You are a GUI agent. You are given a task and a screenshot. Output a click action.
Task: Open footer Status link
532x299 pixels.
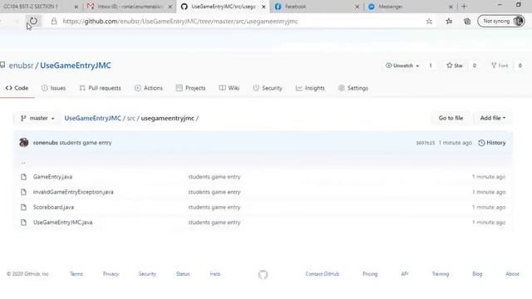click(x=183, y=274)
